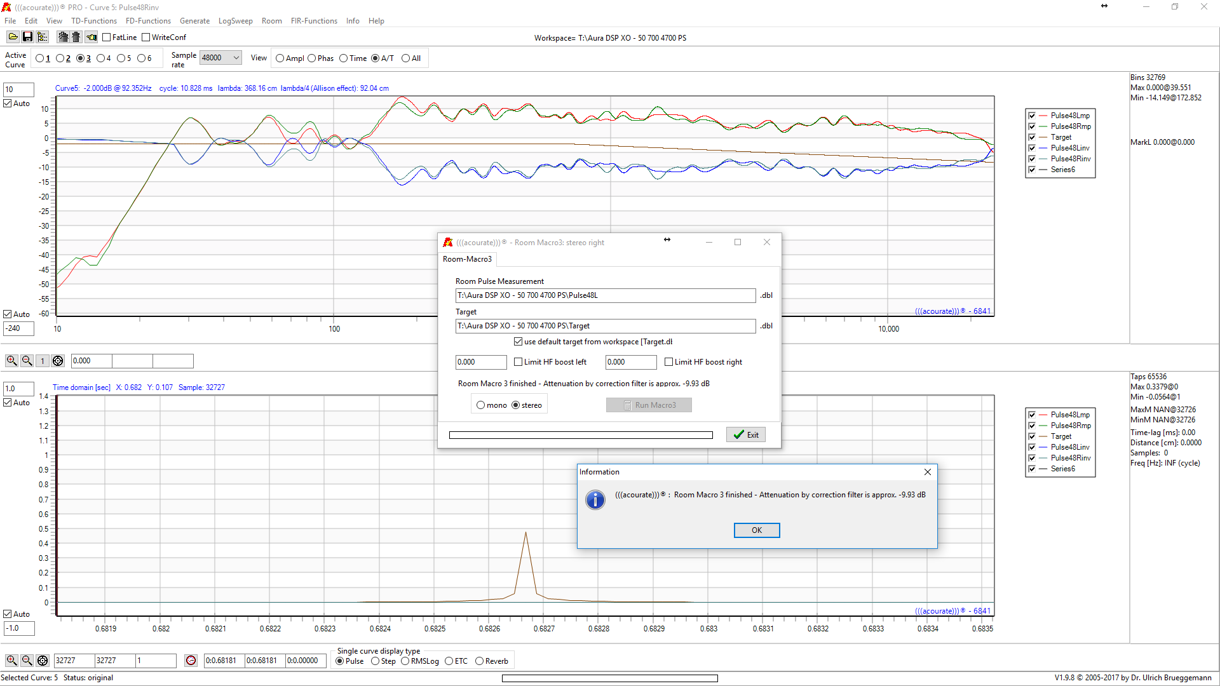
Task: Click the Acourate logo in the Room Macro3 title bar
Action: (448, 242)
